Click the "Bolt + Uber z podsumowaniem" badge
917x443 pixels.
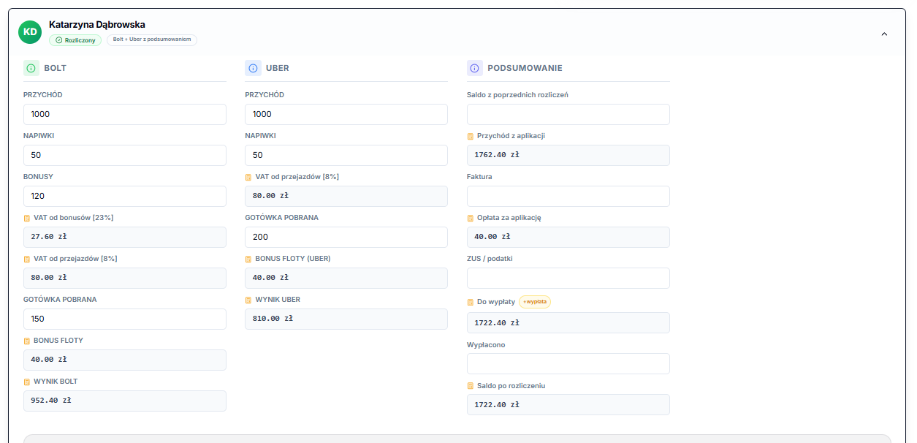point(152,40)
